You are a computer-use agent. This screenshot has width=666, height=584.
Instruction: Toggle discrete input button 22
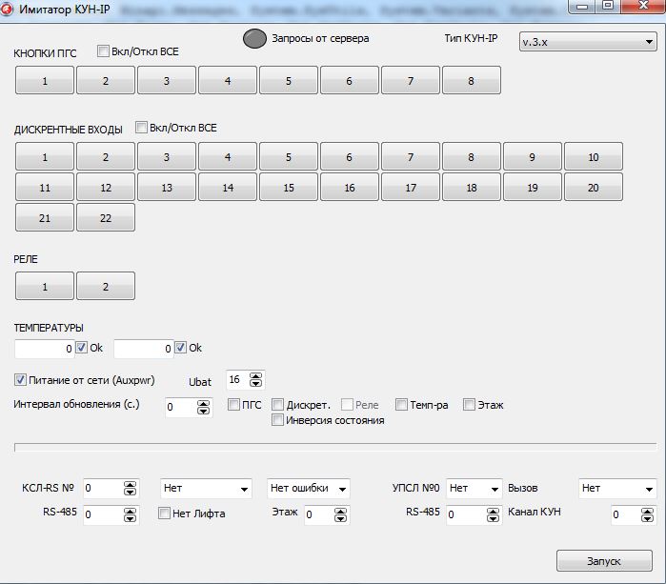pos(106,218)
